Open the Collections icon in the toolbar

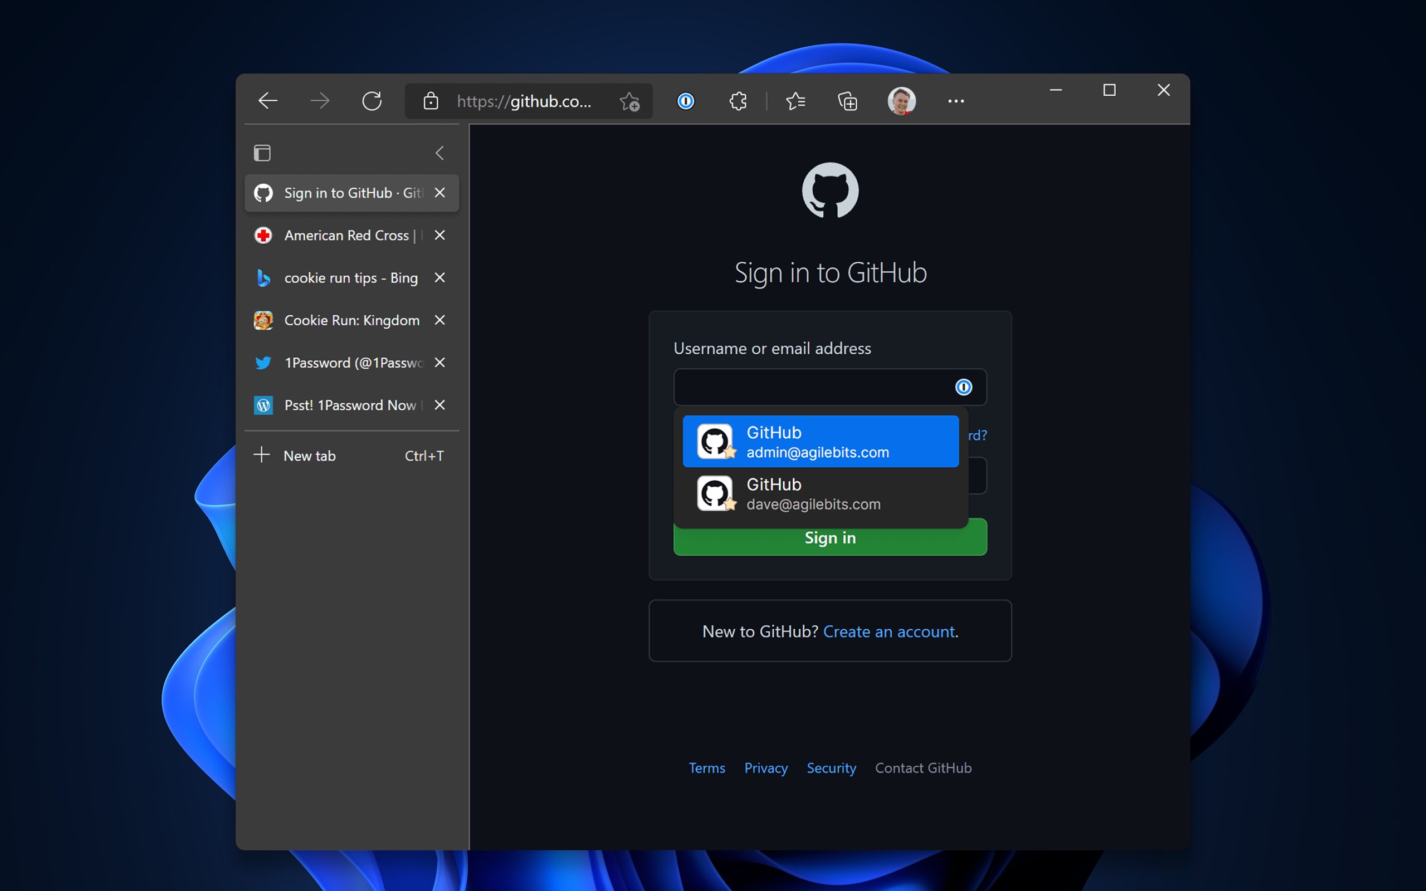pyautogui.click(x=847, y=101)
